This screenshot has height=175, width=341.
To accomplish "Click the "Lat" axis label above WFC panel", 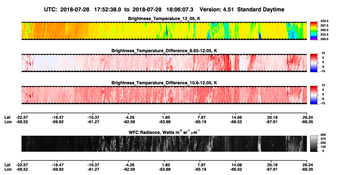I will click(7, 117).
